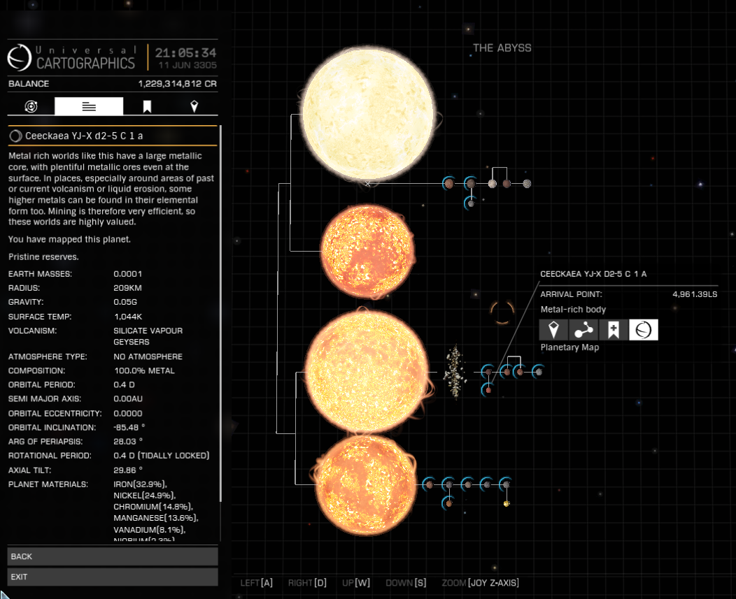Select the bottom orange star

366,484
